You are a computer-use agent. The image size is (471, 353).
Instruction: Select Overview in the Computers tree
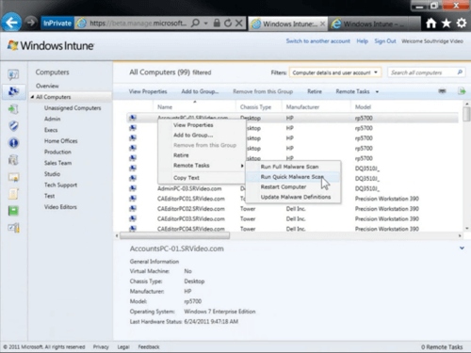(47, 86)
